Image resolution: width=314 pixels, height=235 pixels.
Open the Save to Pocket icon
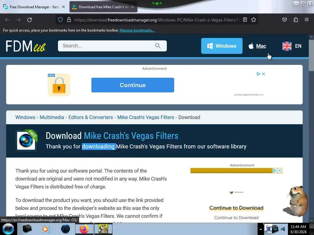(284, 20)
